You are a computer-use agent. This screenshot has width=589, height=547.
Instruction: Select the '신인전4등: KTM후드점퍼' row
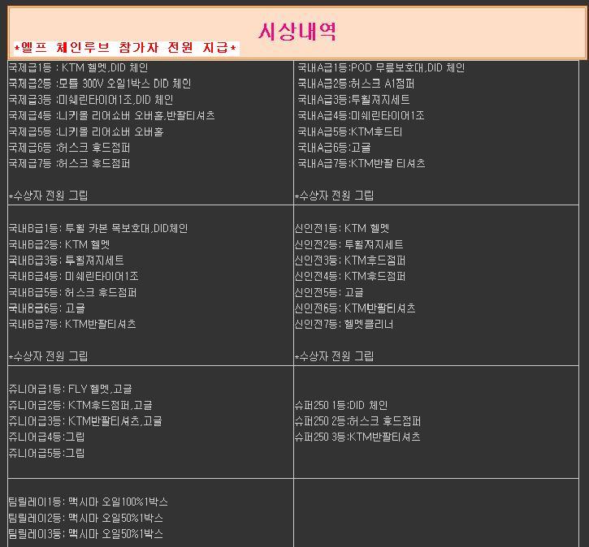tap(350, 277)
